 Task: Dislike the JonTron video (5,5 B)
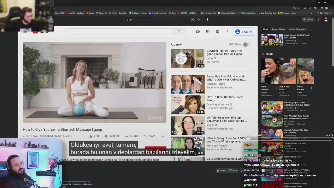pyautogui.click(x=233, y=170)
